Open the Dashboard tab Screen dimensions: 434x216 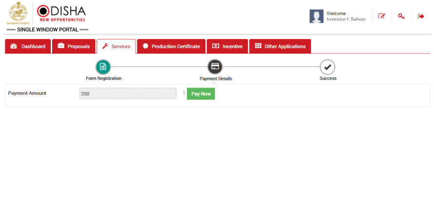point(28,46)
